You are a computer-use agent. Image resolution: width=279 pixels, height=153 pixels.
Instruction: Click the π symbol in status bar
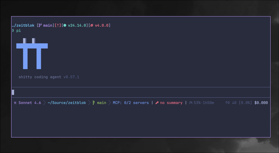click(15, 103)
